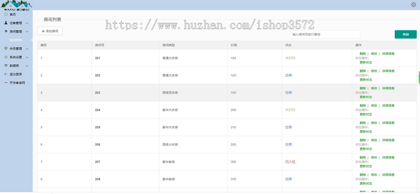Click 修改 for room 201

click(374, 54)
